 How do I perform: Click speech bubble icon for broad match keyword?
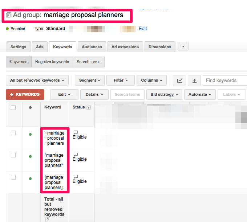click(76, 132)
